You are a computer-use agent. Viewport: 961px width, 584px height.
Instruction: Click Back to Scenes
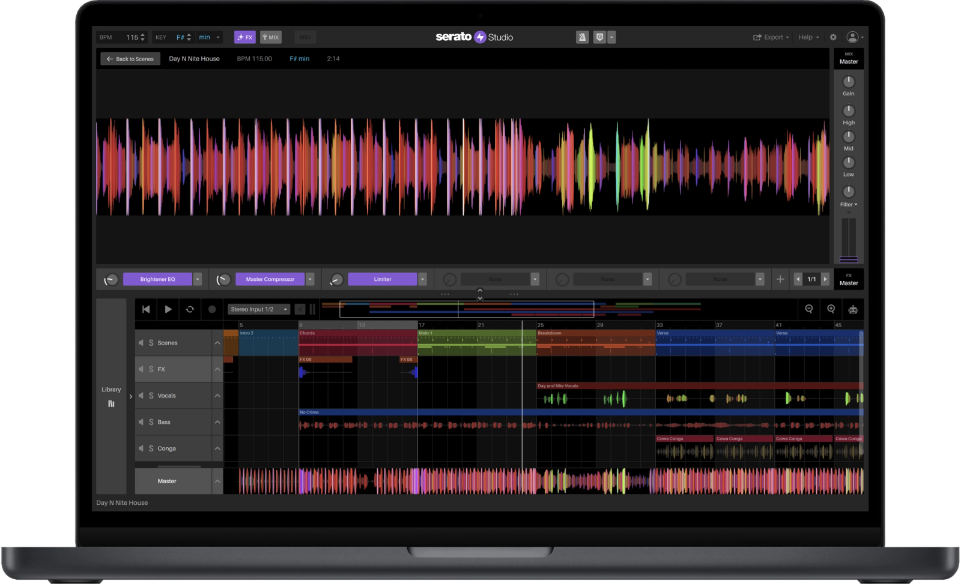click(129, 58)
